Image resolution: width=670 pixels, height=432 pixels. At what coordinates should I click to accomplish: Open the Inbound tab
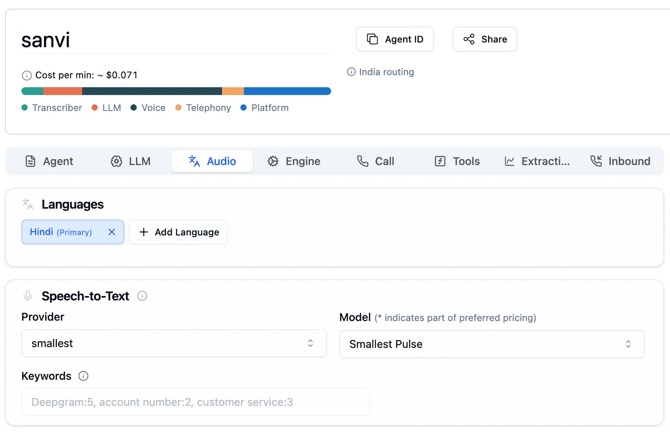[x=620, y=161]
